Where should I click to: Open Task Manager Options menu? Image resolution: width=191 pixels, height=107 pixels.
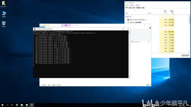click(132, 5)
